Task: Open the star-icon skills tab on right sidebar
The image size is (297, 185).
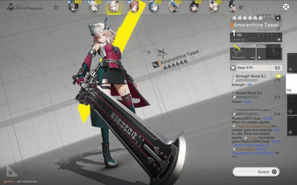Action: (291, 126)
